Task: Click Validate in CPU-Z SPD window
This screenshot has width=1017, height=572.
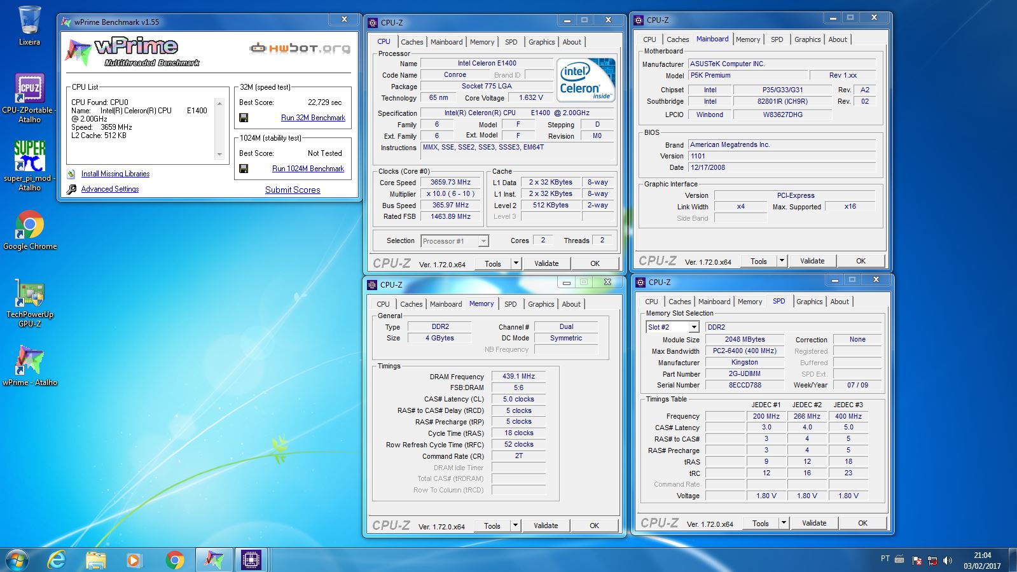Action: click(x=814, y=523)
